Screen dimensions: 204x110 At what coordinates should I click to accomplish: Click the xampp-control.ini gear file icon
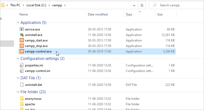click(22, 71)
